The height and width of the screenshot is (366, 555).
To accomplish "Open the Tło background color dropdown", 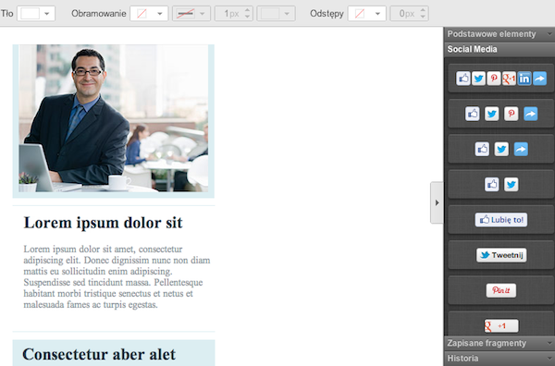I will (x=36, y=14).
